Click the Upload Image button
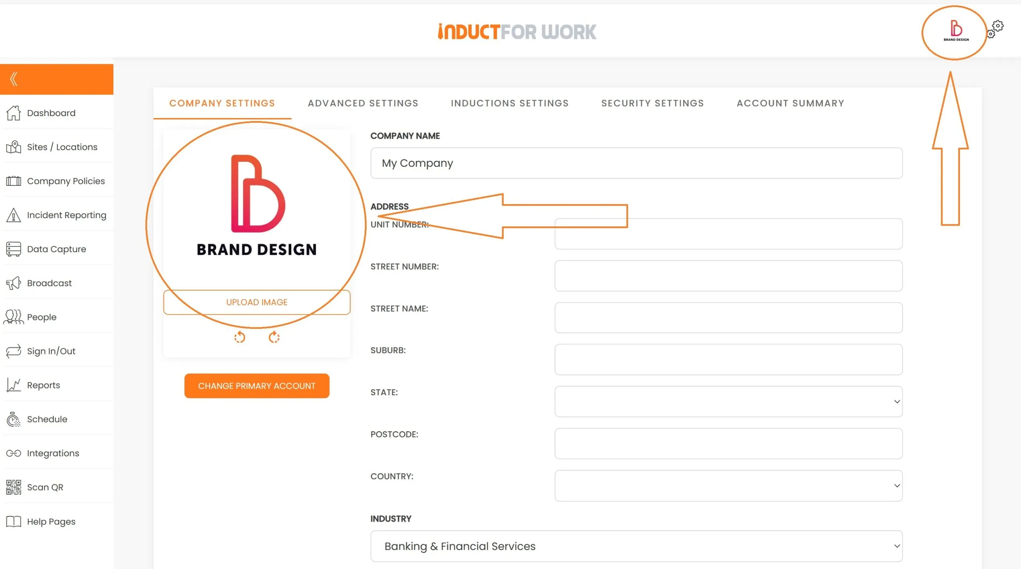Viewport: 1021px width, 569px height. [x=257, y=302]
